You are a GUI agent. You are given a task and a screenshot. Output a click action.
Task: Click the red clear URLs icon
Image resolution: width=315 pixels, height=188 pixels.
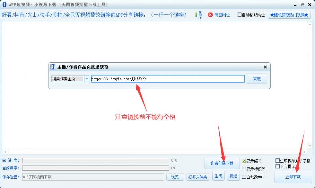tap(210, 15)
